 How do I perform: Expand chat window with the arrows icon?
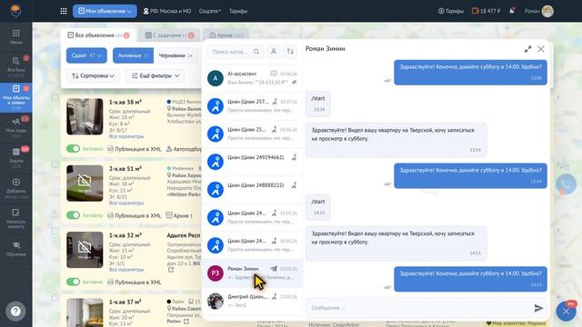527,49
